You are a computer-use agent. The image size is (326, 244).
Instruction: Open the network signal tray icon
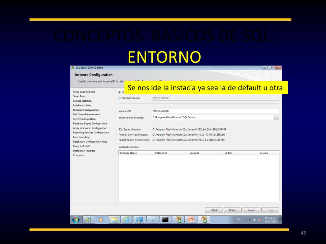249,220
